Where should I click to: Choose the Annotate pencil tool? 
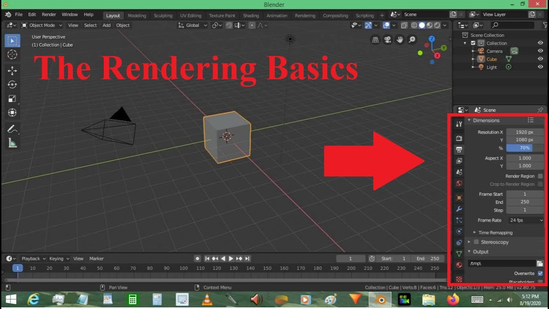12,129
